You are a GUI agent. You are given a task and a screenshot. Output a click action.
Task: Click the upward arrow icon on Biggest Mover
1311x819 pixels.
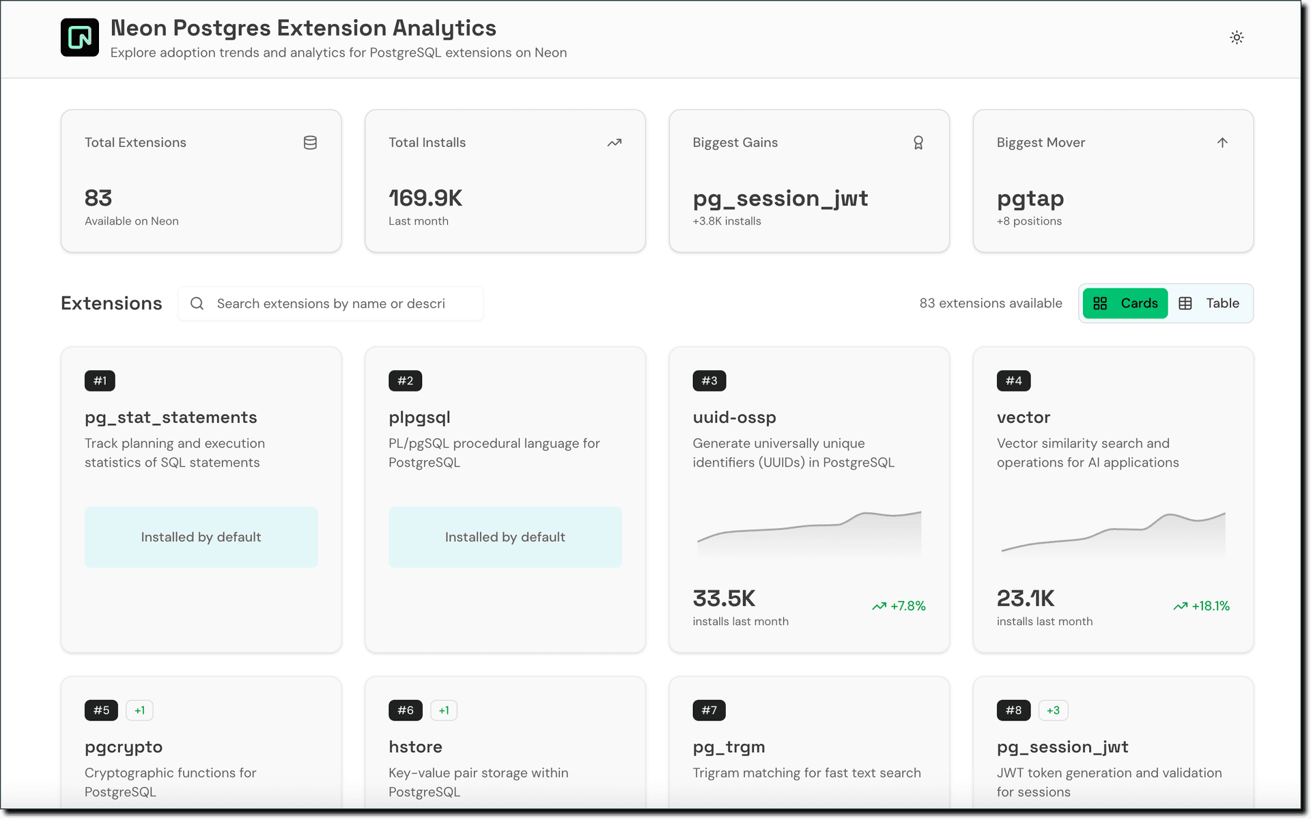pos(1222,142)
